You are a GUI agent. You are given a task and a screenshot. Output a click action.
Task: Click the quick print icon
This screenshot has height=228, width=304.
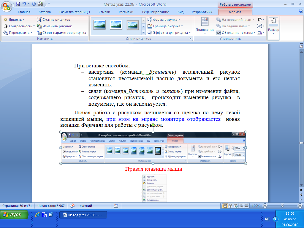[40, 4]
